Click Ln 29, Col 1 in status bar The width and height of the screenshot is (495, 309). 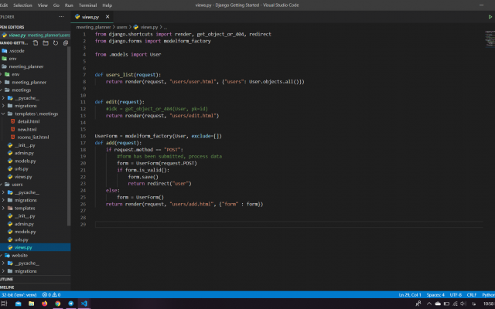410,295
